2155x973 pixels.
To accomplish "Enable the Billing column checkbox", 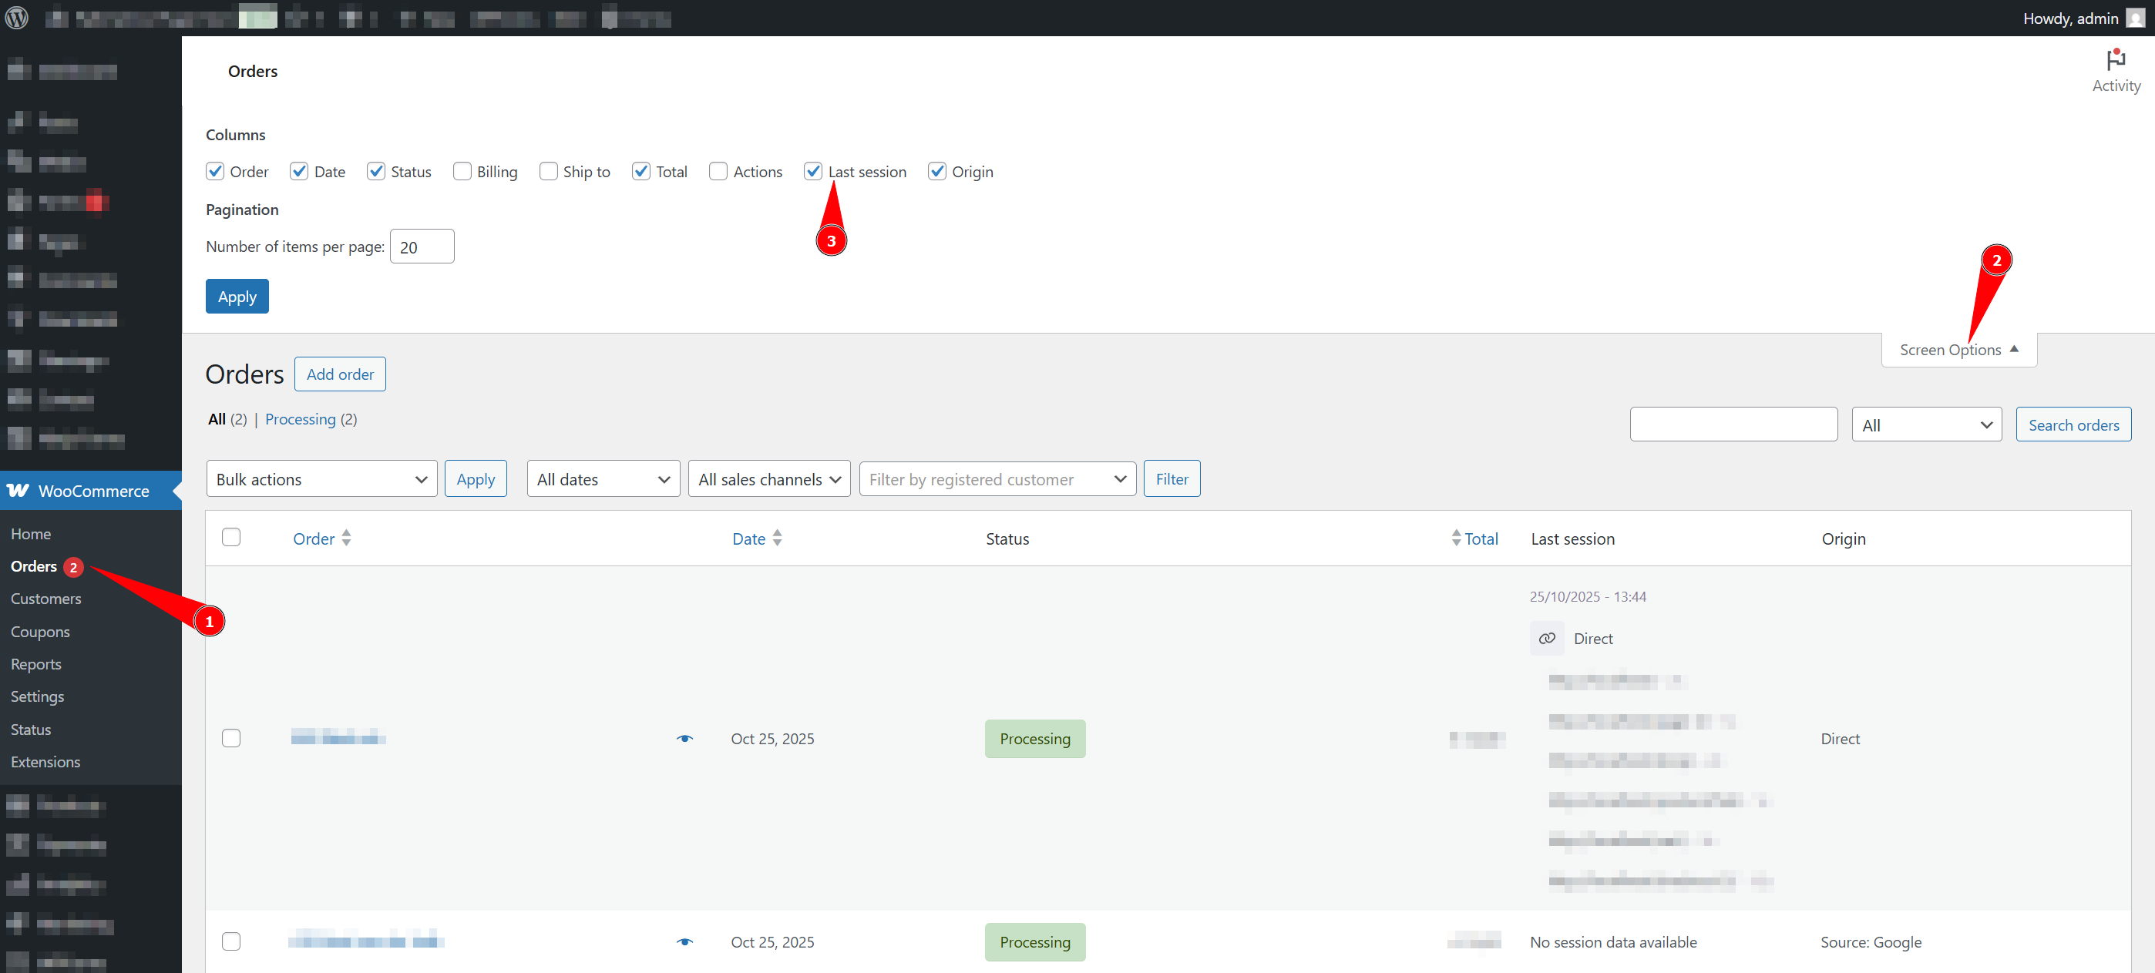I will click(x=462, y=171).
